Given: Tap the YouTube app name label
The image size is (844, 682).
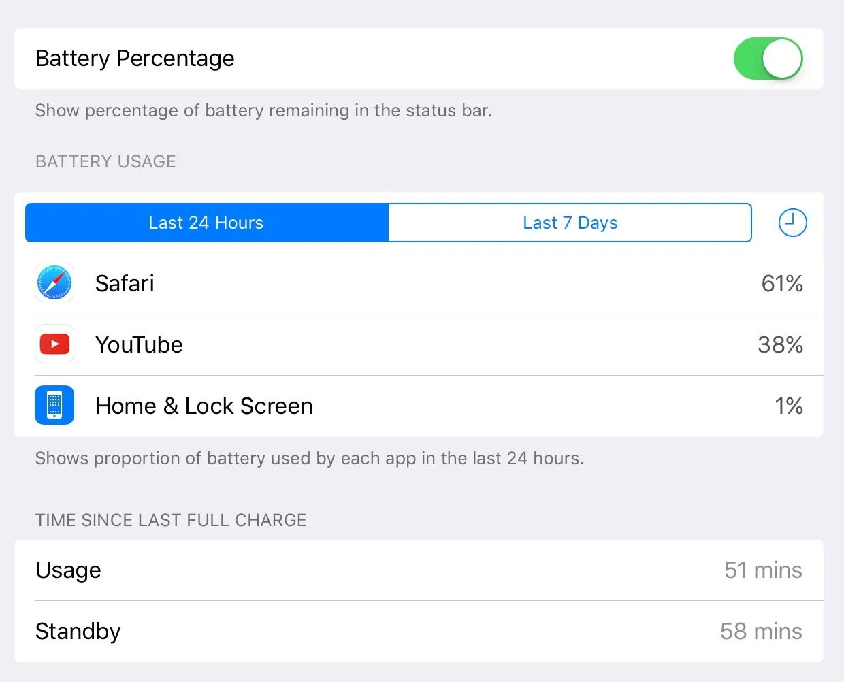Looking at the screenshot, I should [x=139, y=344].
